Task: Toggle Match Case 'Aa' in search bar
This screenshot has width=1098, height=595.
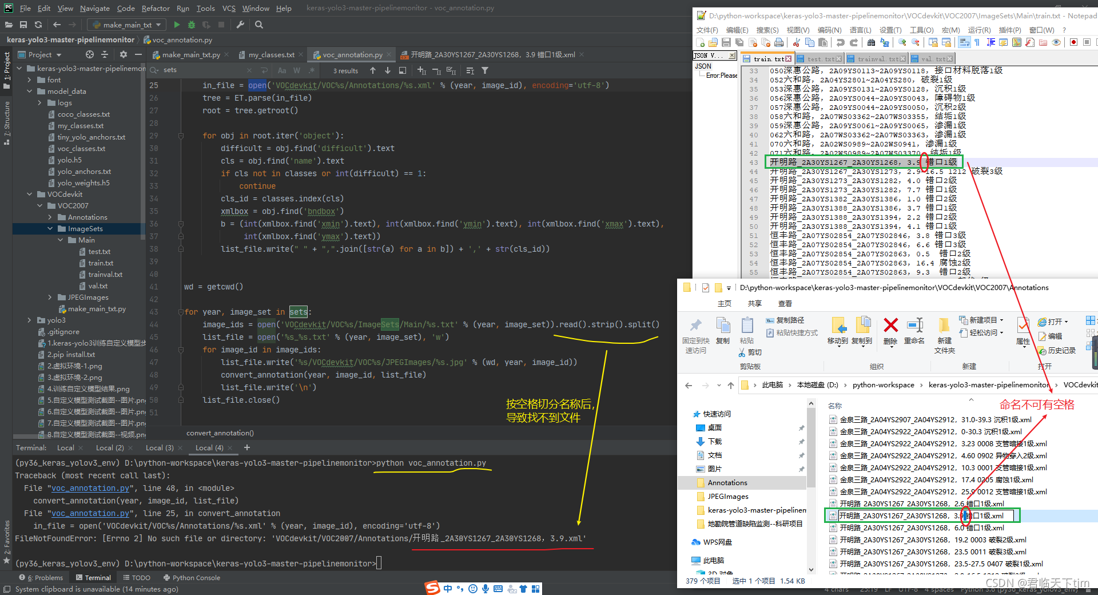Action: click(282, 70)
